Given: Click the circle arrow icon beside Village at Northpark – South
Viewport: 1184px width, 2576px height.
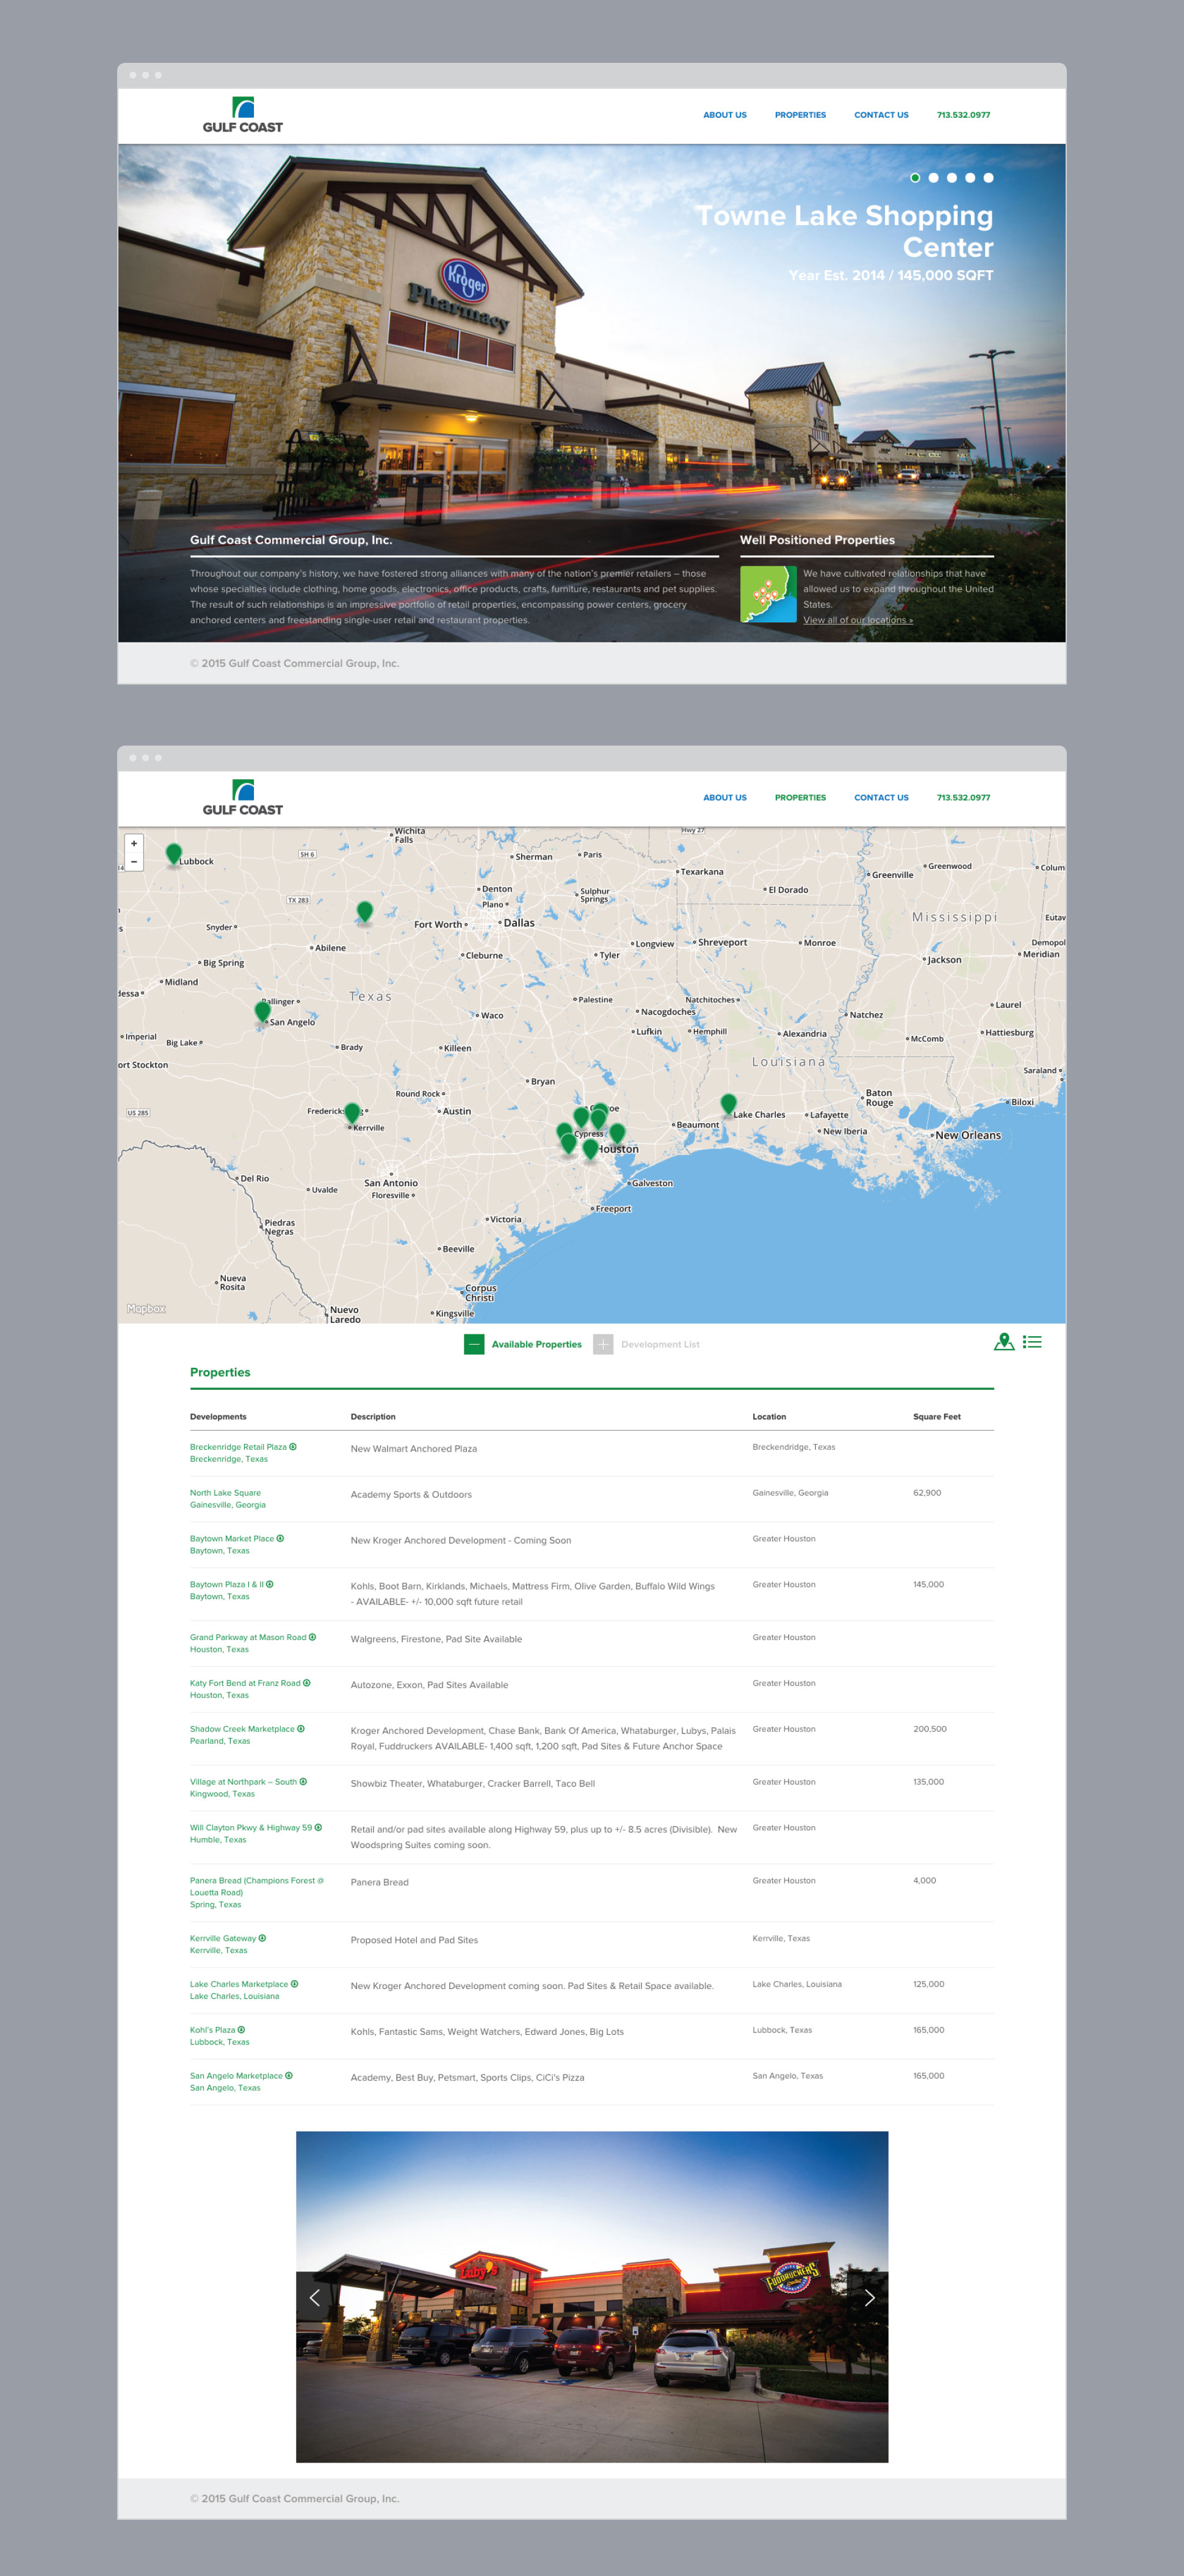Looking at the screenshot, I should (303, 1782).
